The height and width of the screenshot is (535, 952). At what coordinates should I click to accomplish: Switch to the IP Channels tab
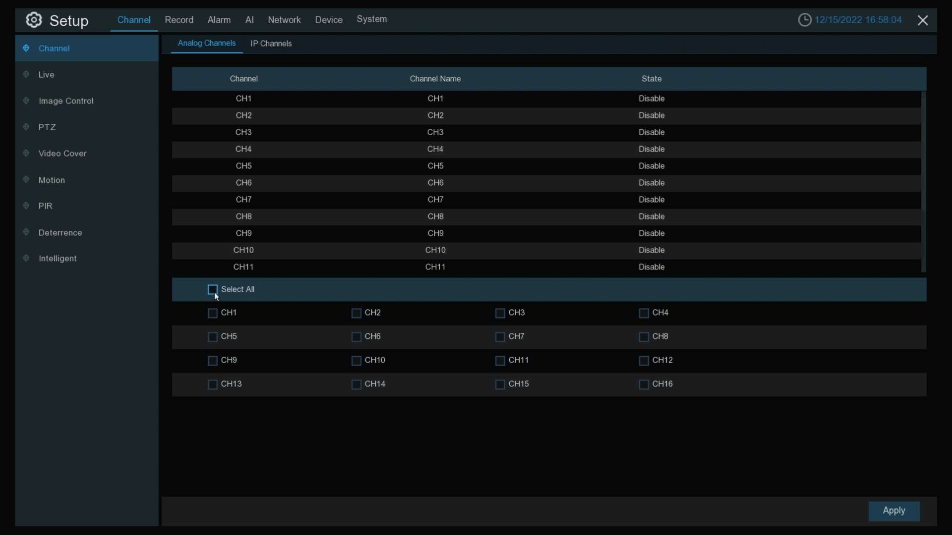(x=271, y=44)
